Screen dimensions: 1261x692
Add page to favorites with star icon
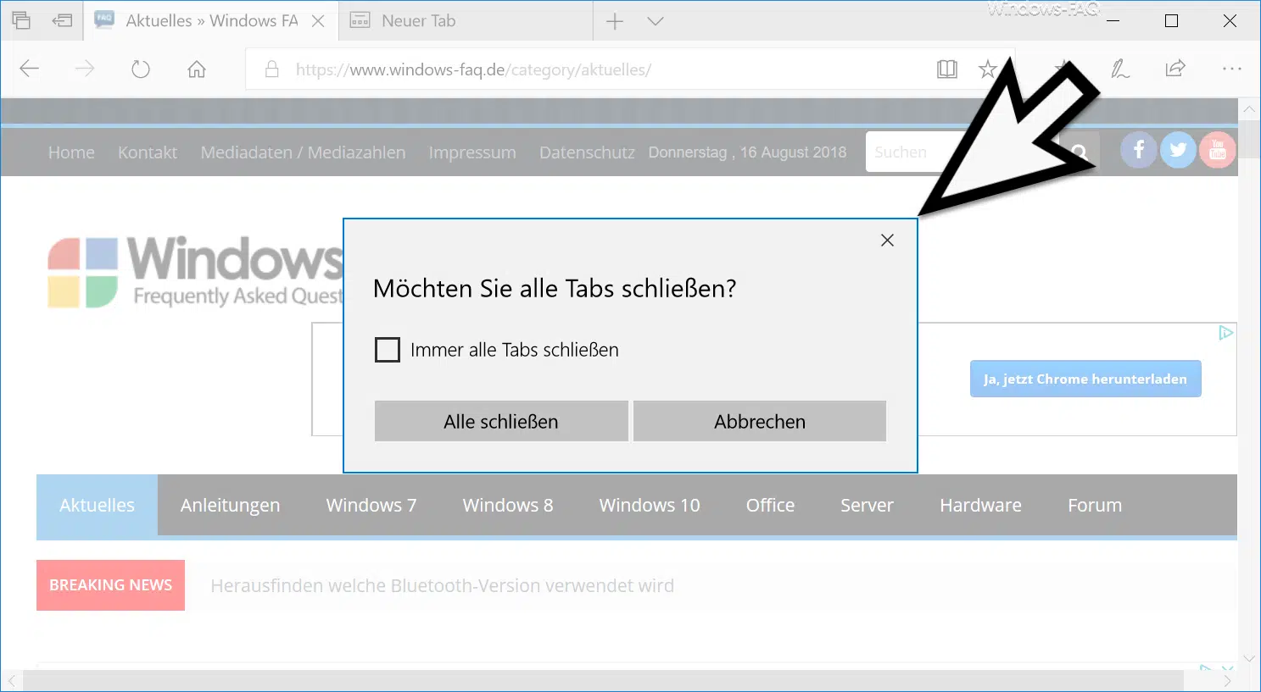[987, 69]
